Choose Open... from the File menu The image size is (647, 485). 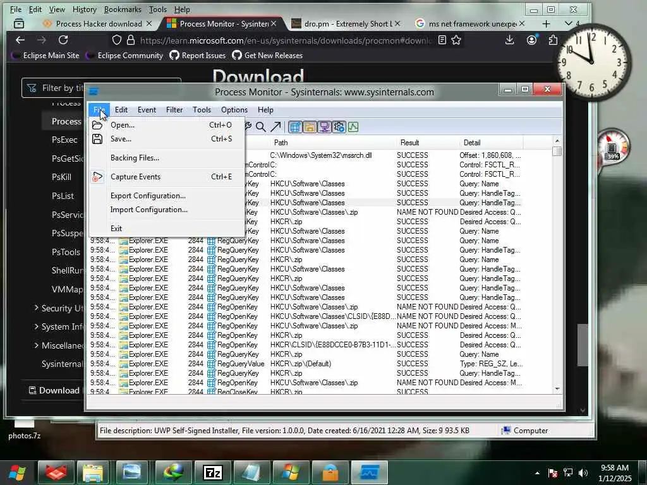click(167, 125)
